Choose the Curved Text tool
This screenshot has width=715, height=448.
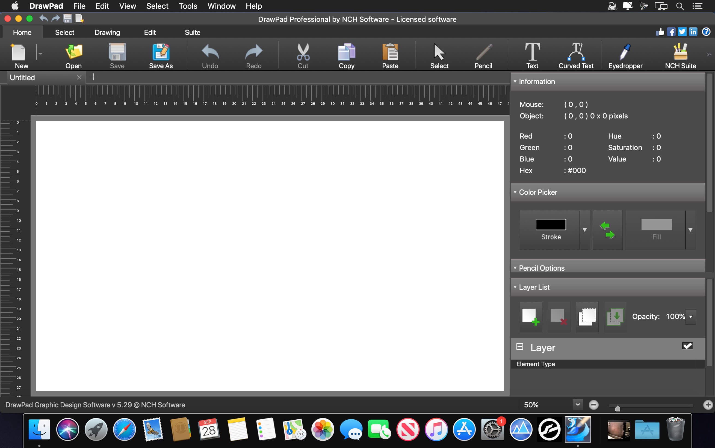(x=575, y=55)
